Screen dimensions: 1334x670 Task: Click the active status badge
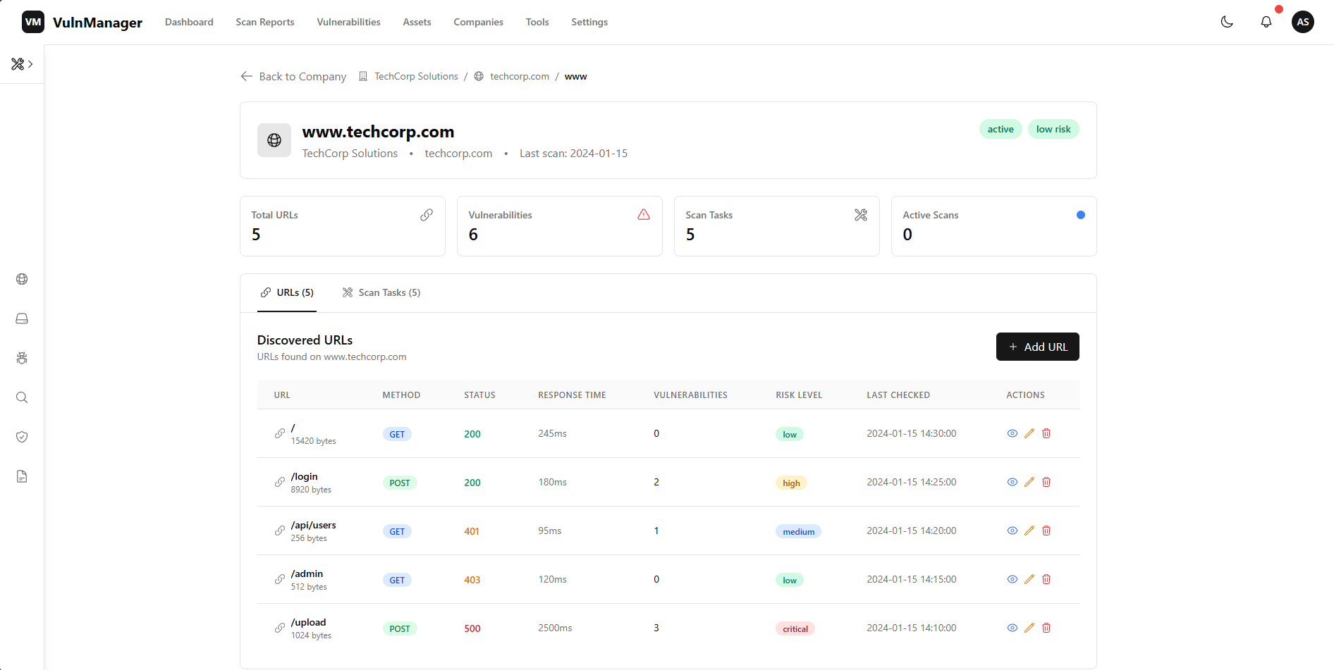[x=1000, y=129]
